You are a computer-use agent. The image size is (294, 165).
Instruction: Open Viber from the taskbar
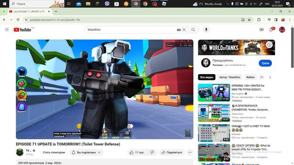(107, 4)
